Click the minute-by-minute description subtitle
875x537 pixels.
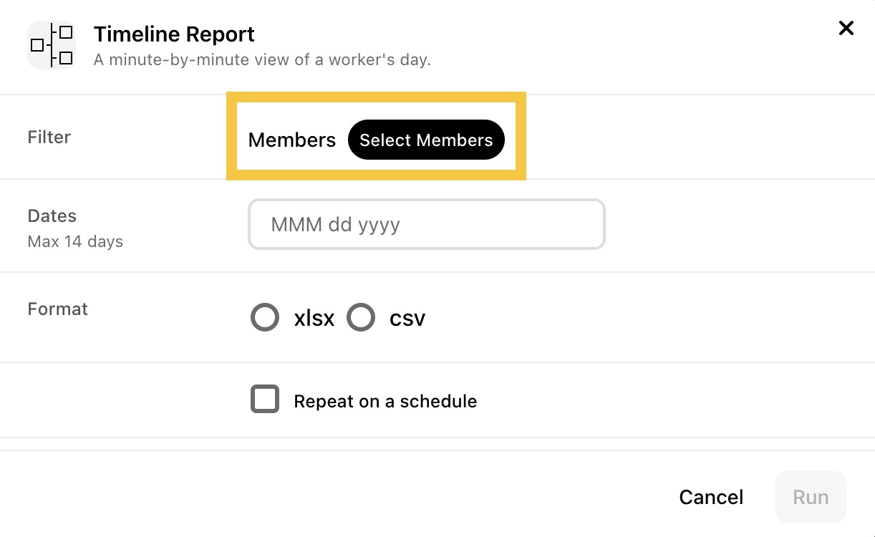point(262,59)
